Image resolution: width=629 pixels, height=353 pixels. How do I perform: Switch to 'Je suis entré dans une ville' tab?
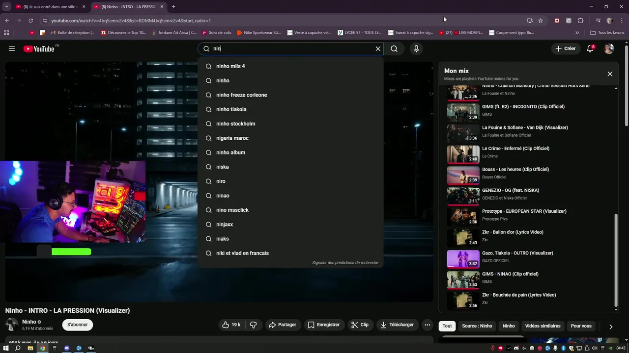[51, 7]
